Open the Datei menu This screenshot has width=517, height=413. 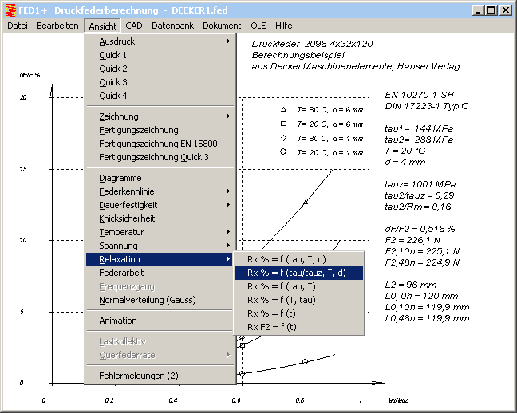[18, 26]
